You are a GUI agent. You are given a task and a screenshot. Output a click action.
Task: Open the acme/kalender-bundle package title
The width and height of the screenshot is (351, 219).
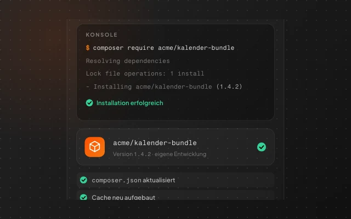coord(155,143)
